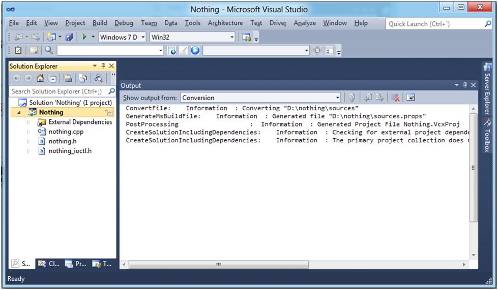
Task: Toggle auto hide pin on Solution Explorer
Action: point(103,66)
